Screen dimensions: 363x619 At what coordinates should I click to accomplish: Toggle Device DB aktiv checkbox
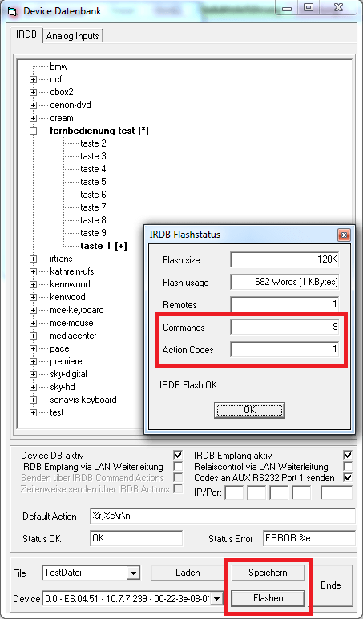(x=178, y=455)
